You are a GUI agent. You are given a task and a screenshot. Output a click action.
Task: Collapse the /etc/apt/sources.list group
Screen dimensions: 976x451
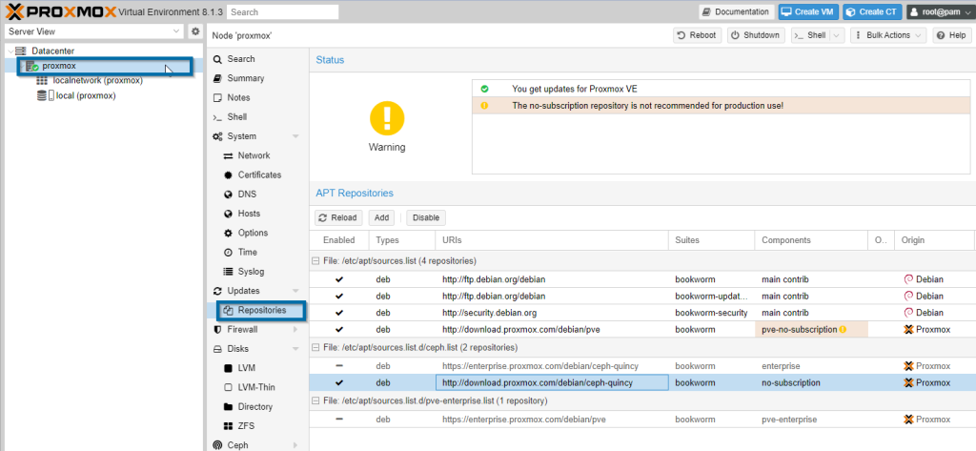(315, 261)
